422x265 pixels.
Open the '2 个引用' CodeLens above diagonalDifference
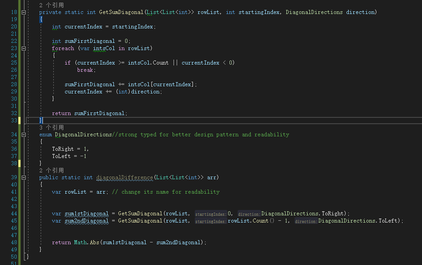(x=52, y=170)
